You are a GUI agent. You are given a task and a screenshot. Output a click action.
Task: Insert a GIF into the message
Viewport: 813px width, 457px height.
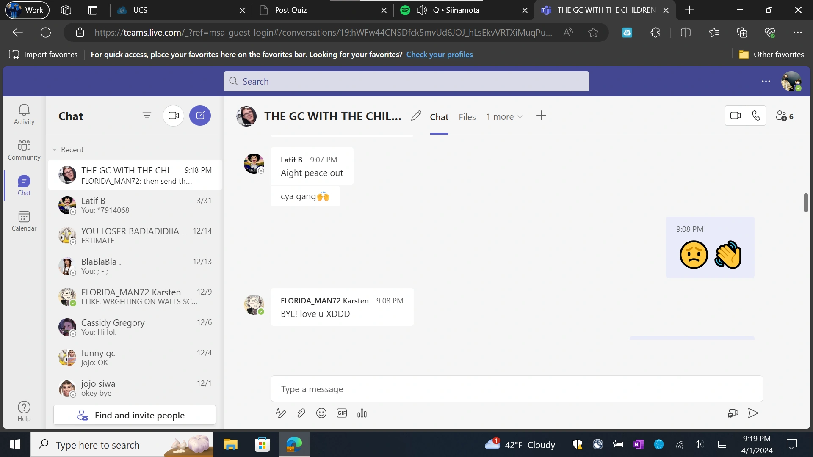[x=342, y=413]
